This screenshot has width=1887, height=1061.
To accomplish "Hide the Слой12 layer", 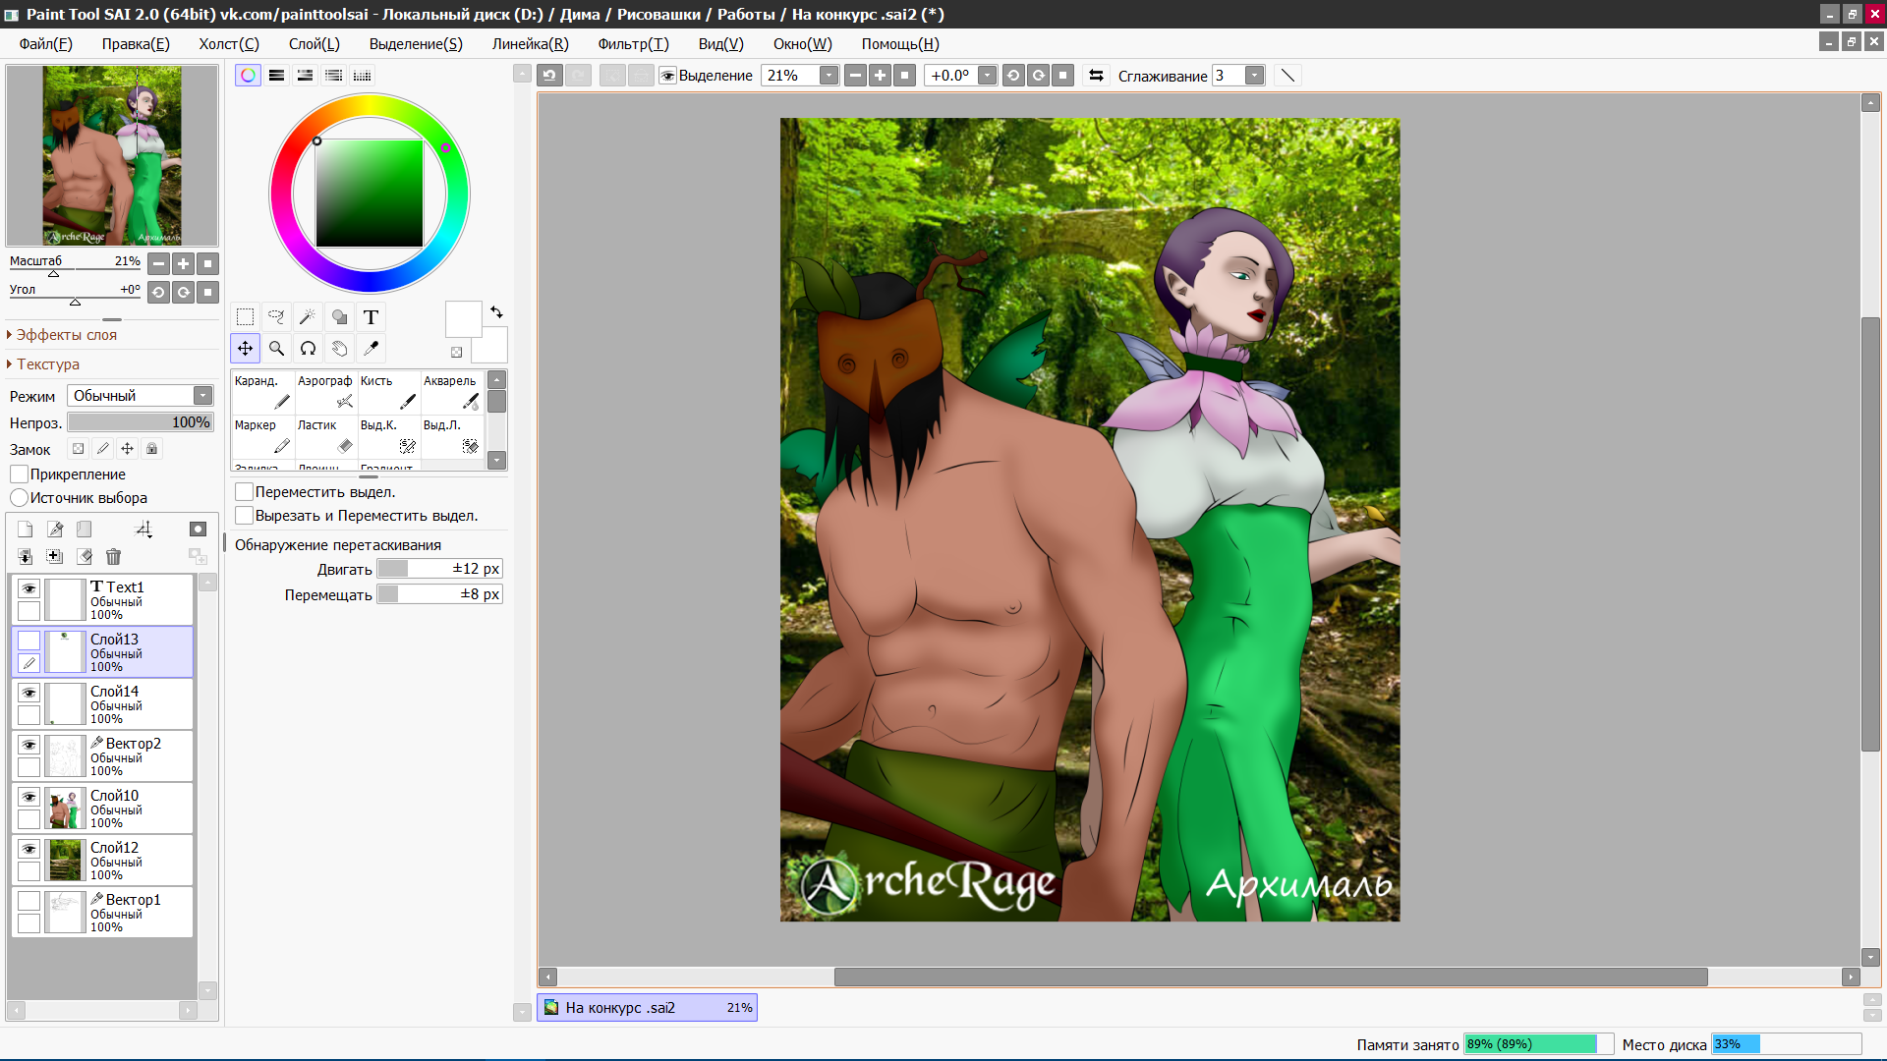I will [x=29, y=849].
